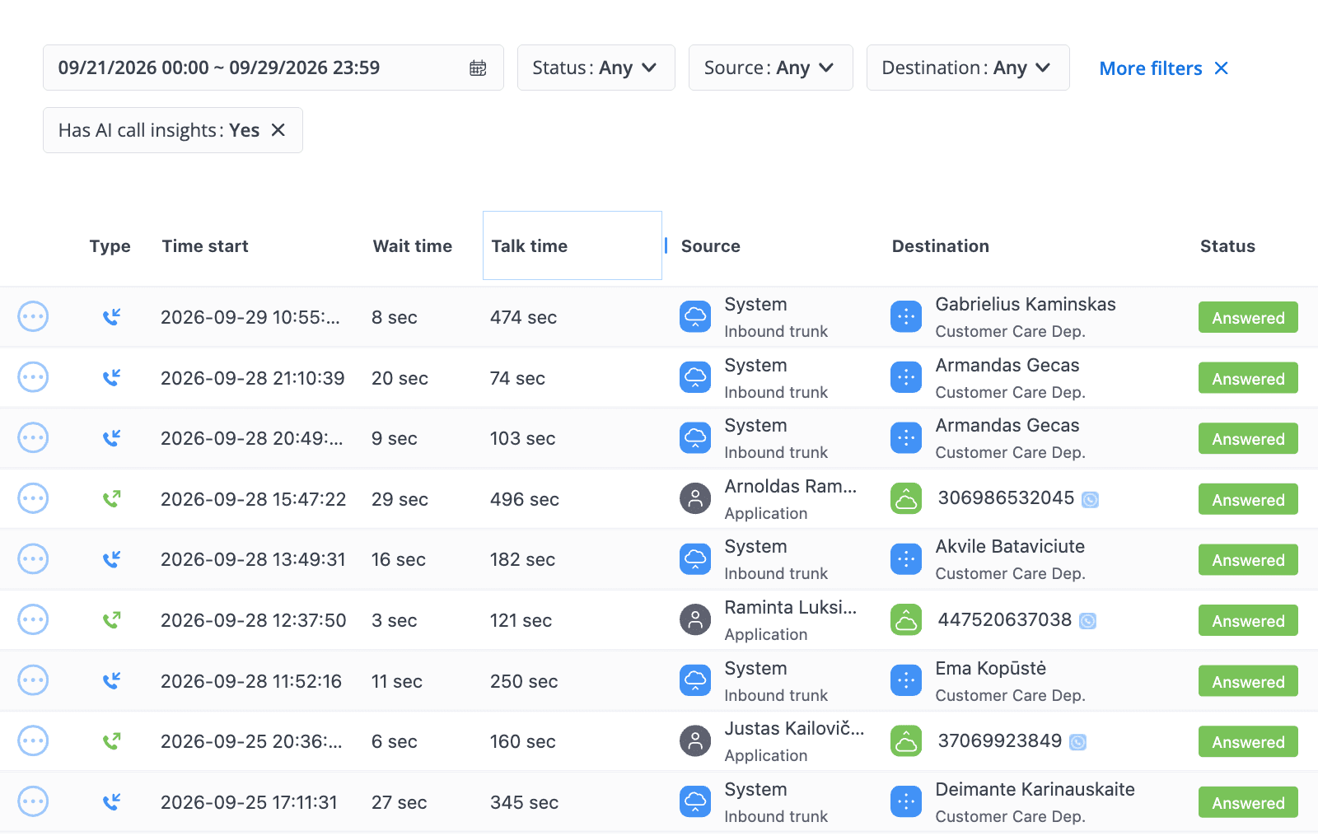The image size is (1318, 836).
Task: Select wait time 29 sec
Action: [400, 499]
